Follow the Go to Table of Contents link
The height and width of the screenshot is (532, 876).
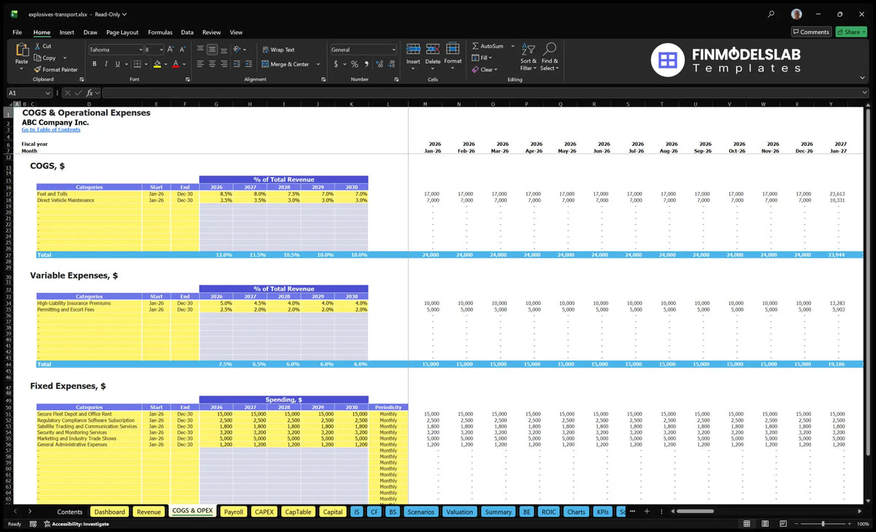tap(51, 130)
